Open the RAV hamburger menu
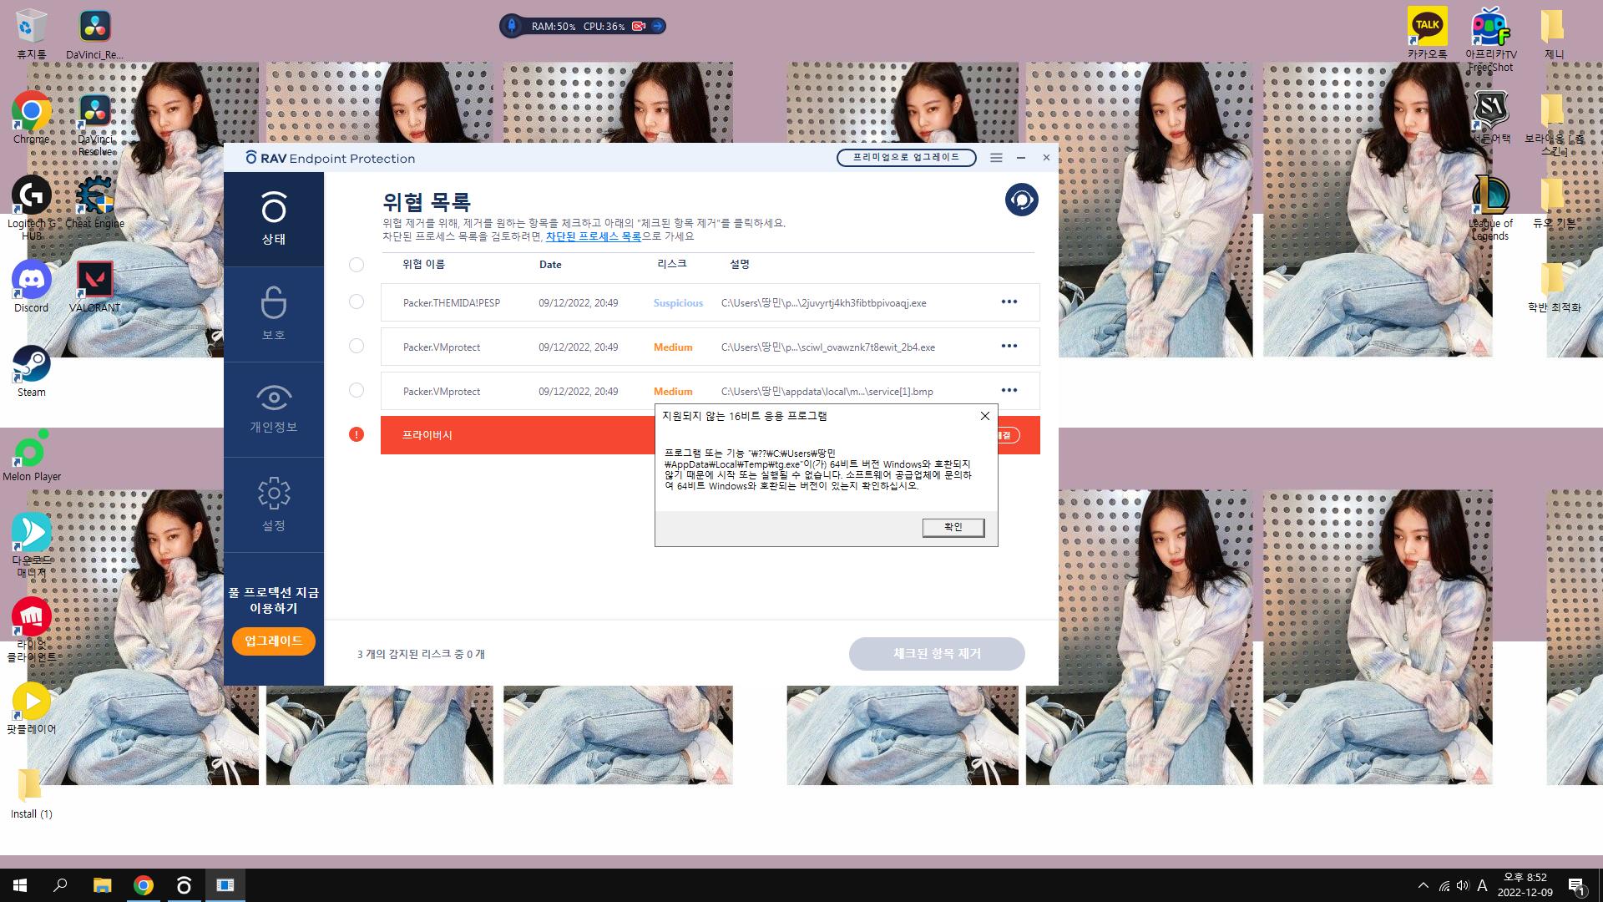This screenshot has height=902, width=1603. point(996,158)
